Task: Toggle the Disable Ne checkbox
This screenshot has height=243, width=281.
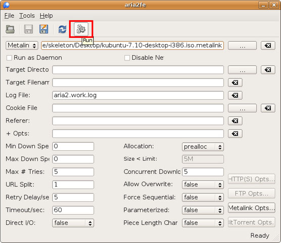Action: [x=127, y=58]
